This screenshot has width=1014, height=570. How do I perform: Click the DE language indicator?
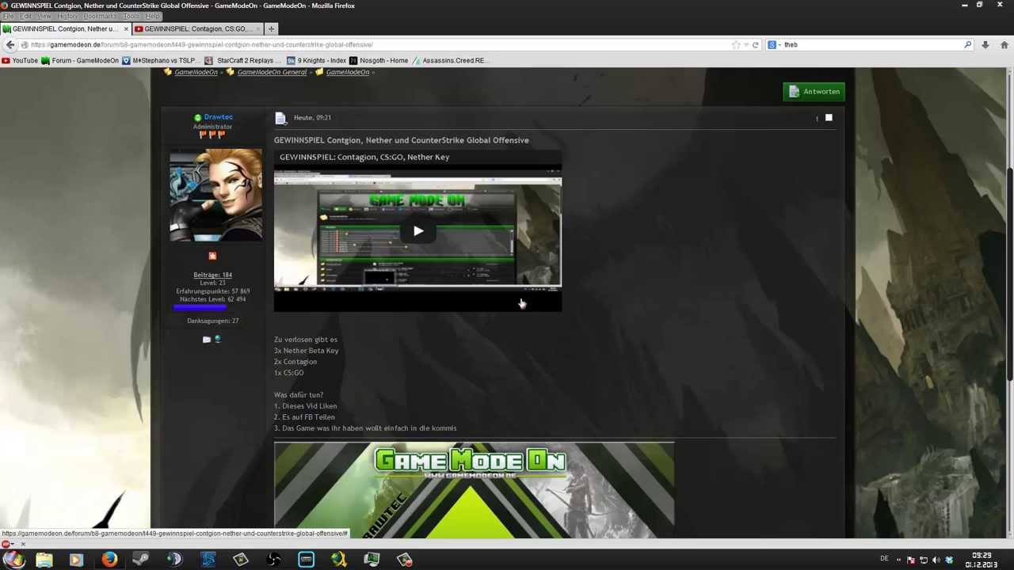tap(884, 559)
